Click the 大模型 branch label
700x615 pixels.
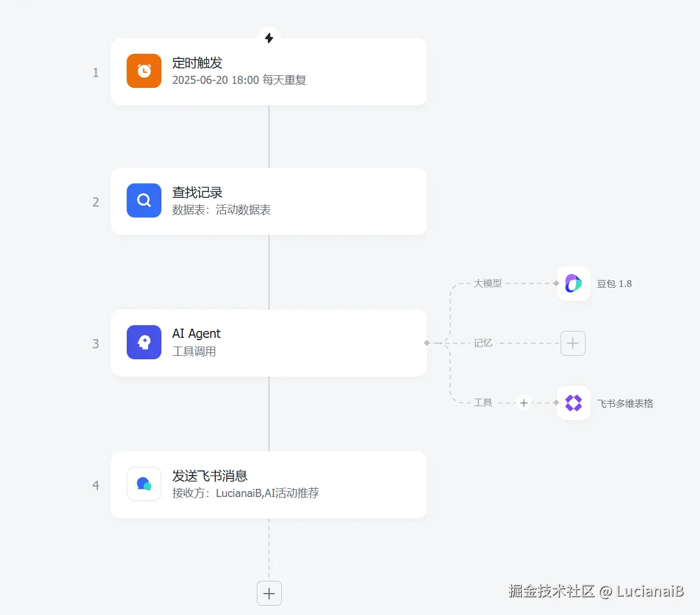[488, 283]
